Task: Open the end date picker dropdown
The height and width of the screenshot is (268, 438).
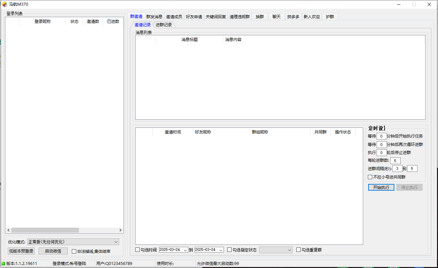Action: click(x=221, y=250)
